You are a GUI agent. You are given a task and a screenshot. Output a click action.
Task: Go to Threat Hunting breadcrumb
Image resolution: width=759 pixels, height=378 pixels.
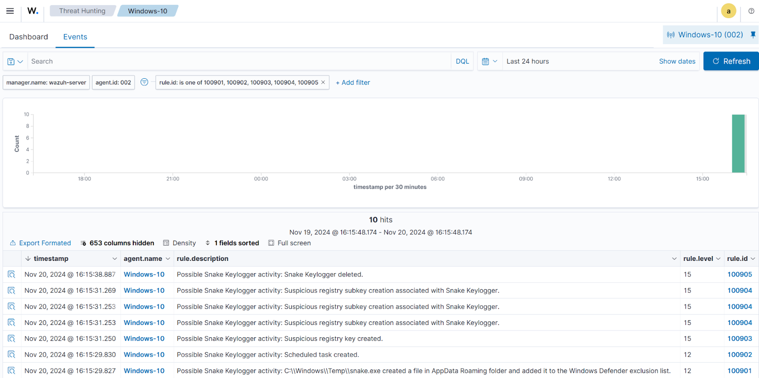(82, 11)
